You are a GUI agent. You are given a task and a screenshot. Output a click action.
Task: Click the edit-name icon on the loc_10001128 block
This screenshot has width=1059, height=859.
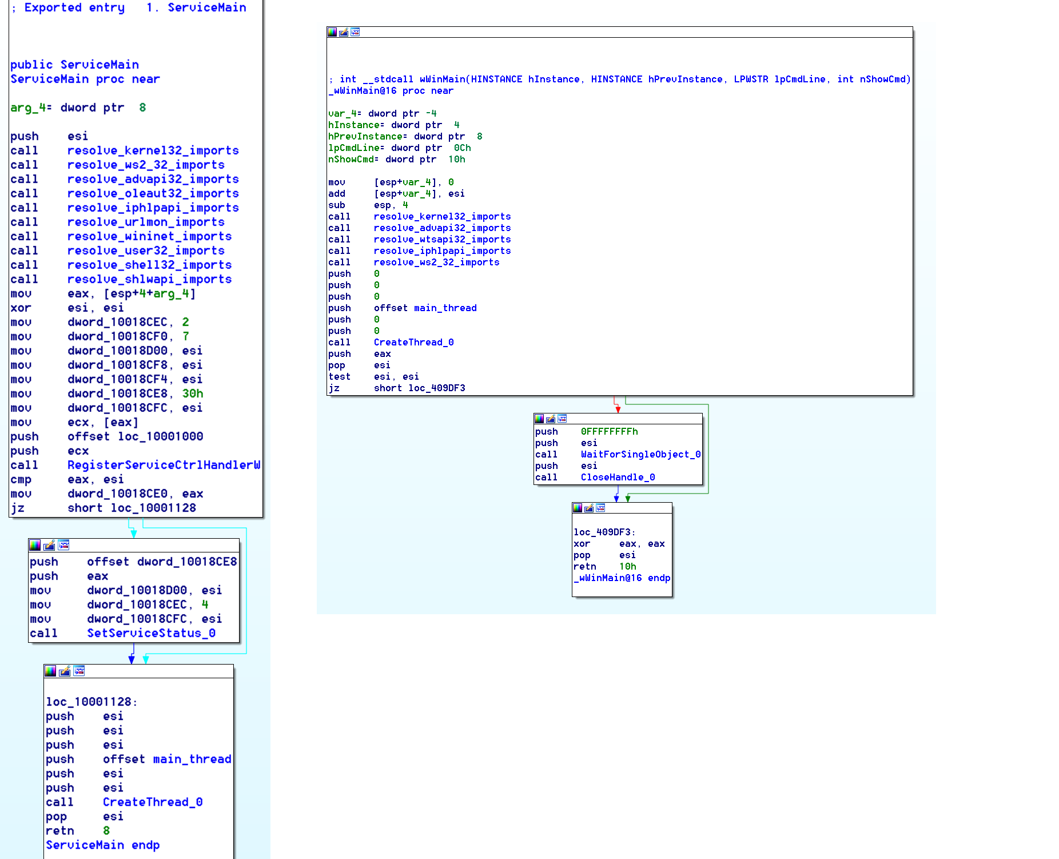65,671
